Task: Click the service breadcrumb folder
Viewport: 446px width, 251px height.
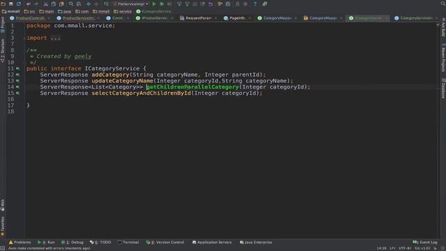Action: (123, 11)
